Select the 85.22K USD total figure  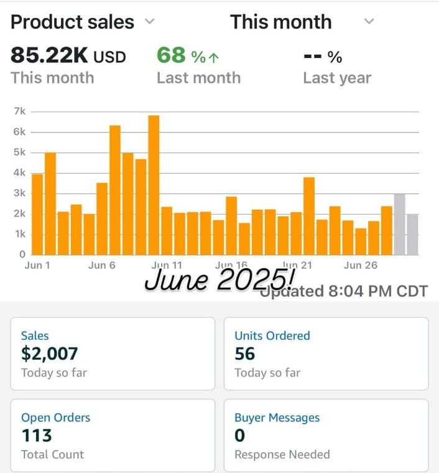[x=68, y=57]
